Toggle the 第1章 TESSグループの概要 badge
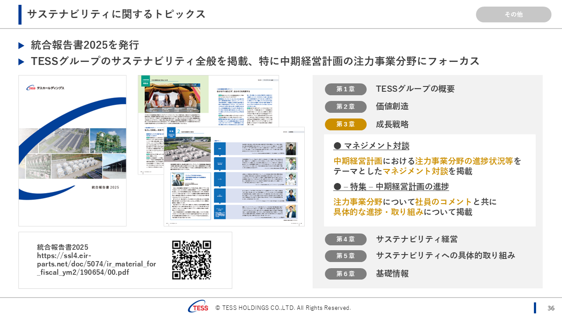The image size is (562, 316). pos(346,89)
